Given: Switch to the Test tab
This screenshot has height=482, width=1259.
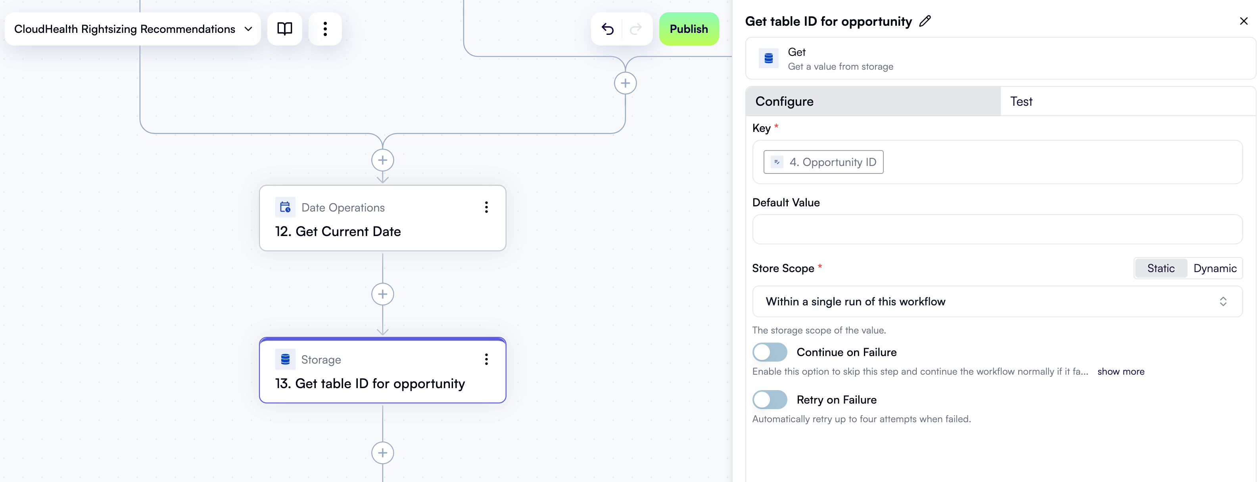Looking at the screenshot, I should click(x=1021, y=101).
